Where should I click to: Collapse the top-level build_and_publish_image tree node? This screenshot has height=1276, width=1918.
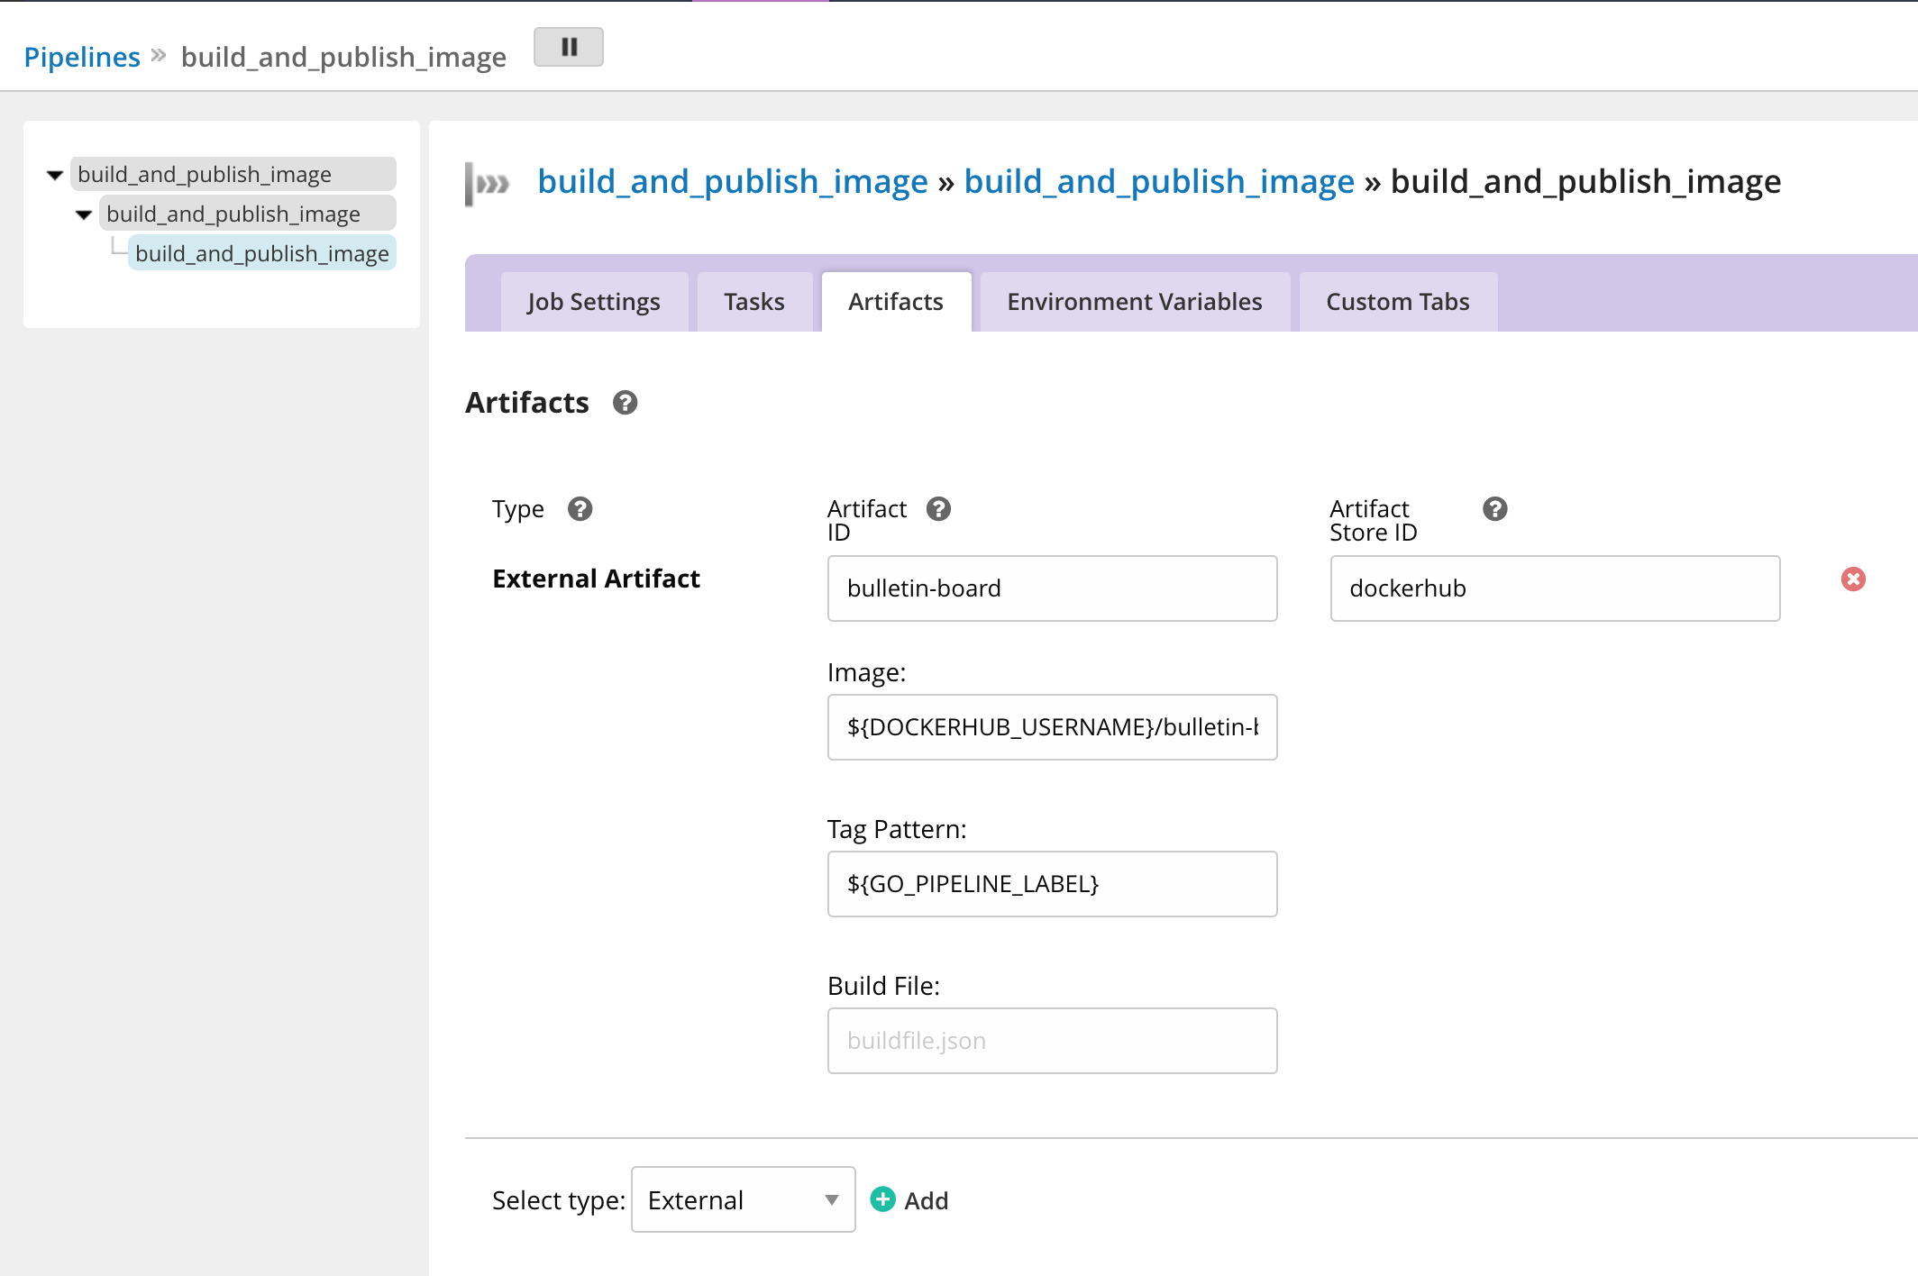coord(55,175)
